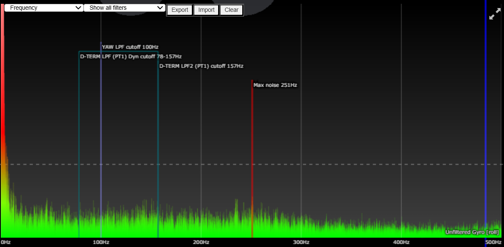Click the Clear button

231,10
